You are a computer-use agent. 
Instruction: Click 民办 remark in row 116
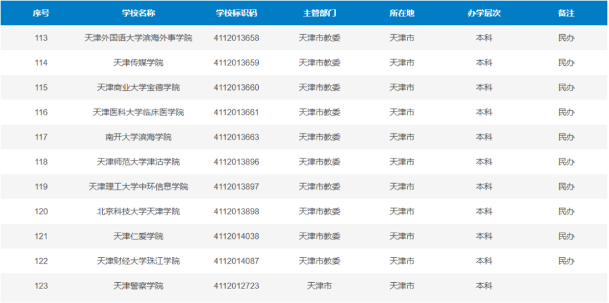566,112
